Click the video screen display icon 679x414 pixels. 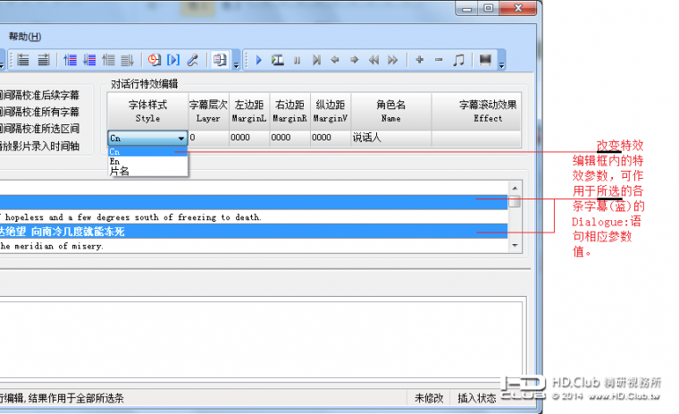(485, 59)
